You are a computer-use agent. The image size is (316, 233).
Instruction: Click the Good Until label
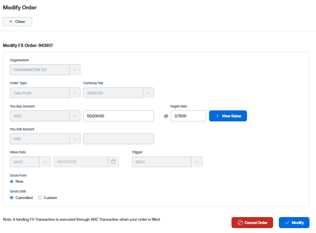pyautogui.click(x=18, y=191)
